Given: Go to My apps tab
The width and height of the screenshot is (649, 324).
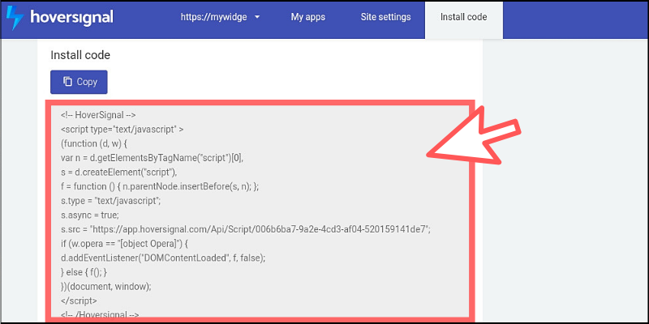Looking at the screenshot, I should pyautogui.click(x=308, y=17).
